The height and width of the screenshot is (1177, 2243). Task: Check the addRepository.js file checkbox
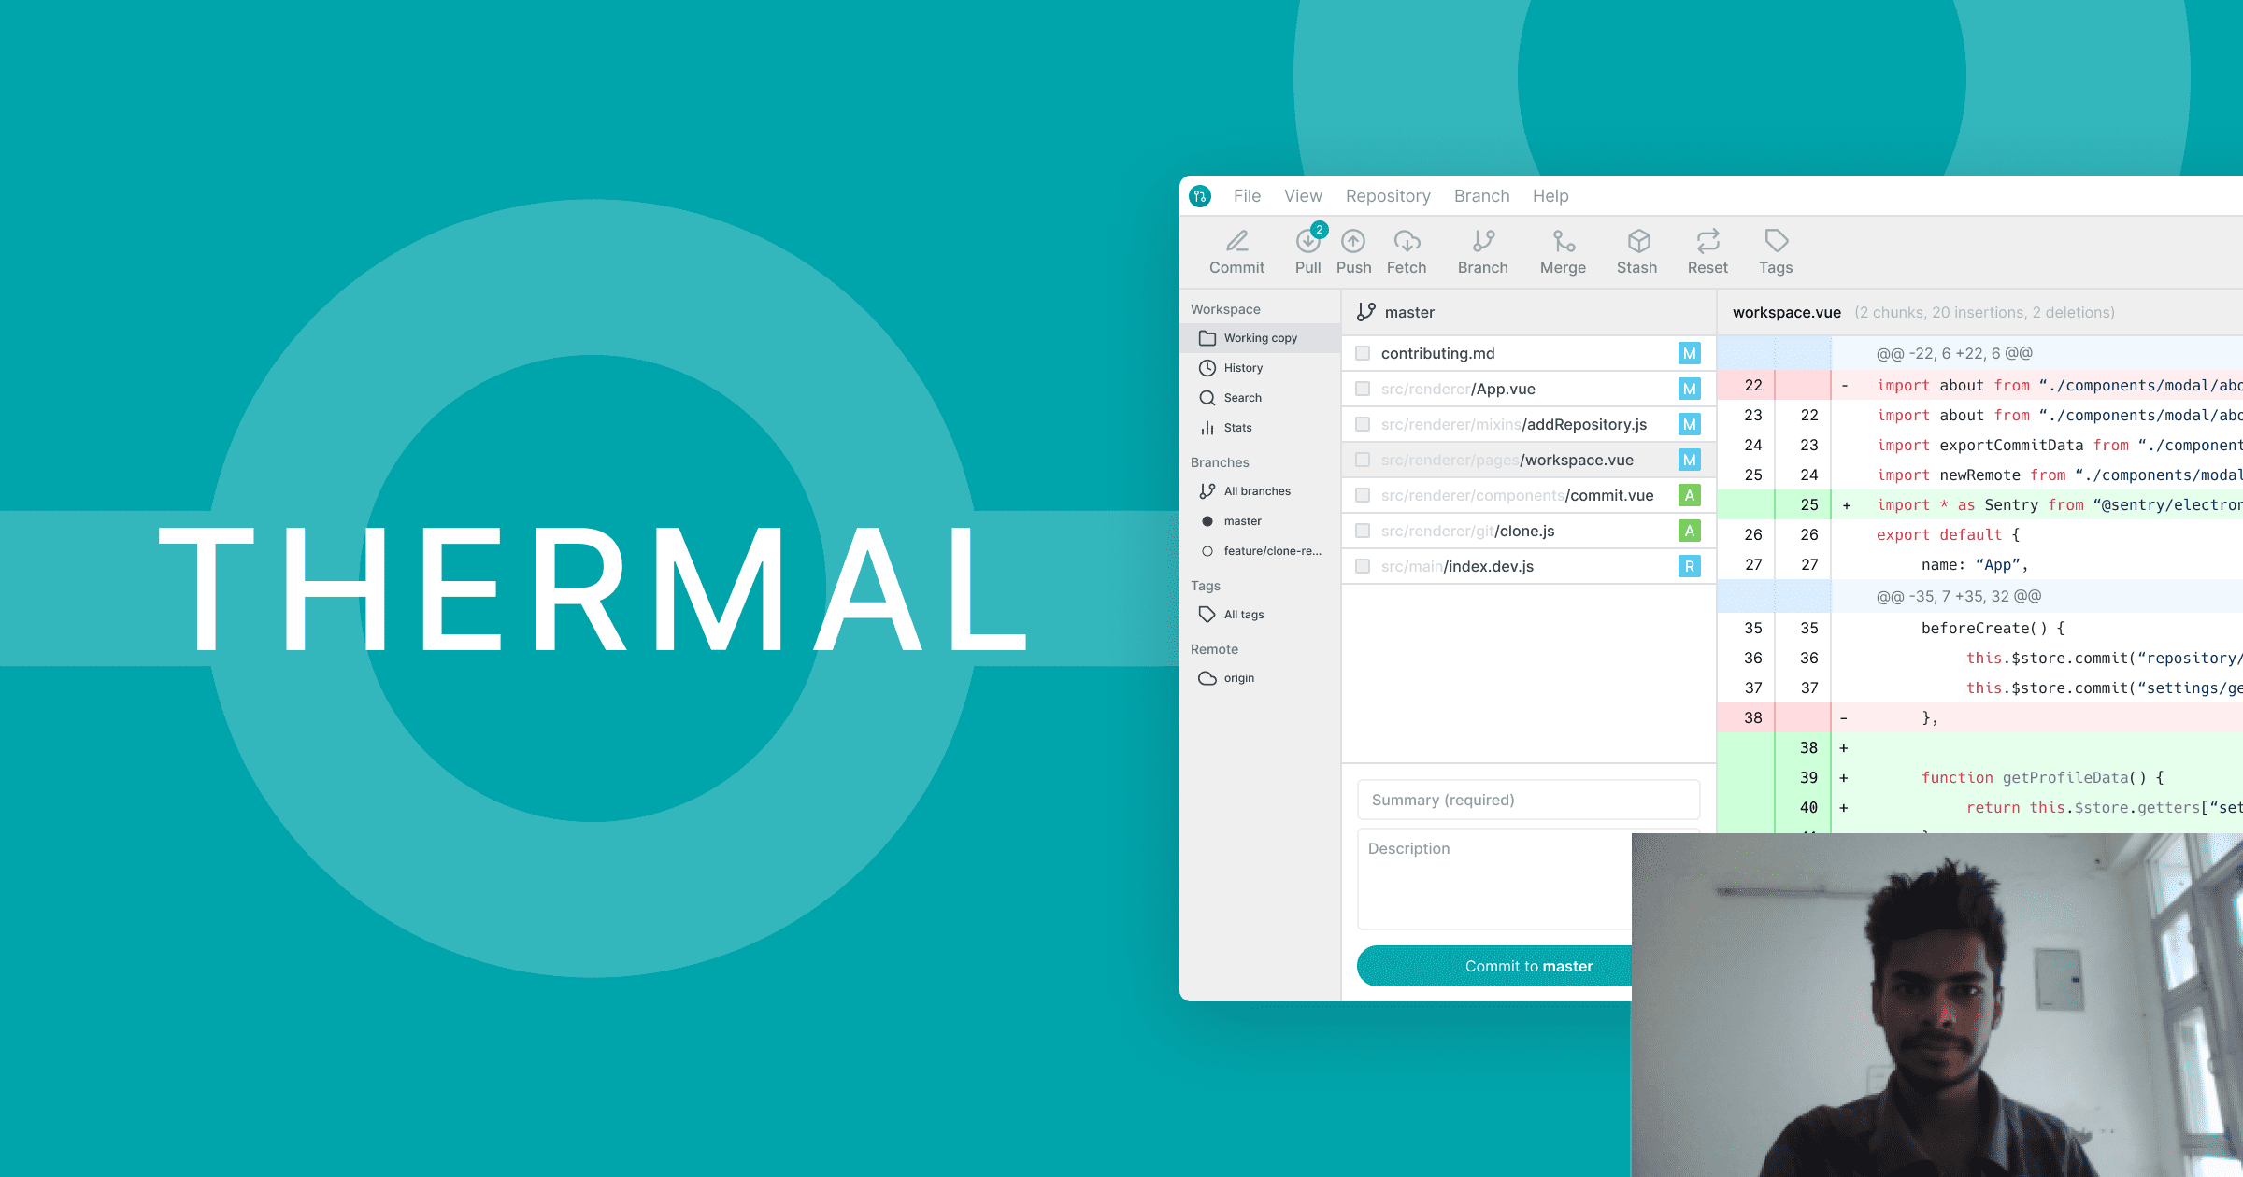1363,424
